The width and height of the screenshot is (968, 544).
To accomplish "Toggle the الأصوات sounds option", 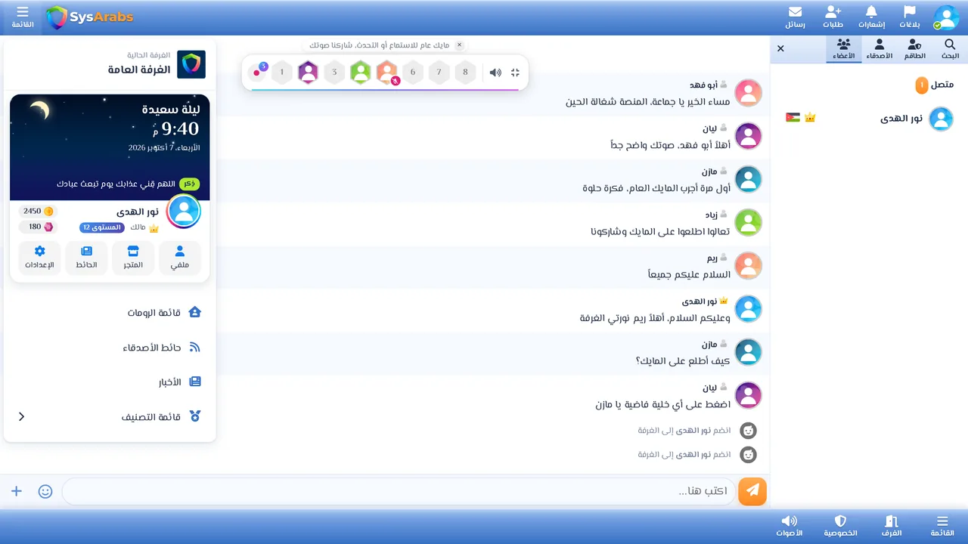I will [x=790, y=526].
